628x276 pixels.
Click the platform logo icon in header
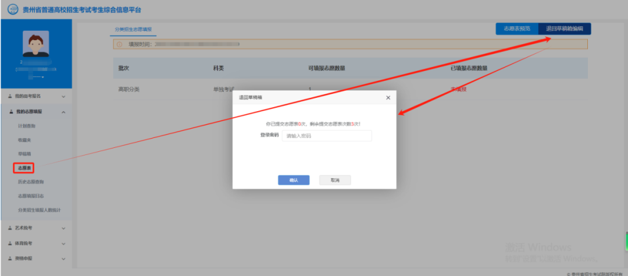coord(12,10)
